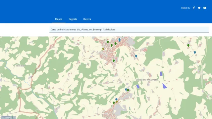The image size is (212, 119).
Task: Click the blue marker paired with green west of Barberino Tavarnelle
Action: pyautogui.click(x=126, y=90)
